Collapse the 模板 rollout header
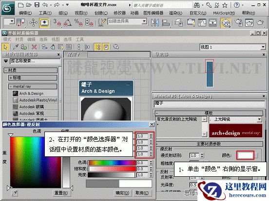The image size is (269, 201). [x=209, y=113]
